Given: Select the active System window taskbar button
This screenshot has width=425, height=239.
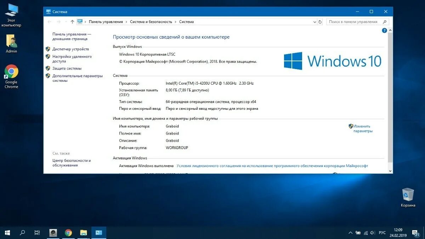Looking at the screenshot, I should [99, 233].
